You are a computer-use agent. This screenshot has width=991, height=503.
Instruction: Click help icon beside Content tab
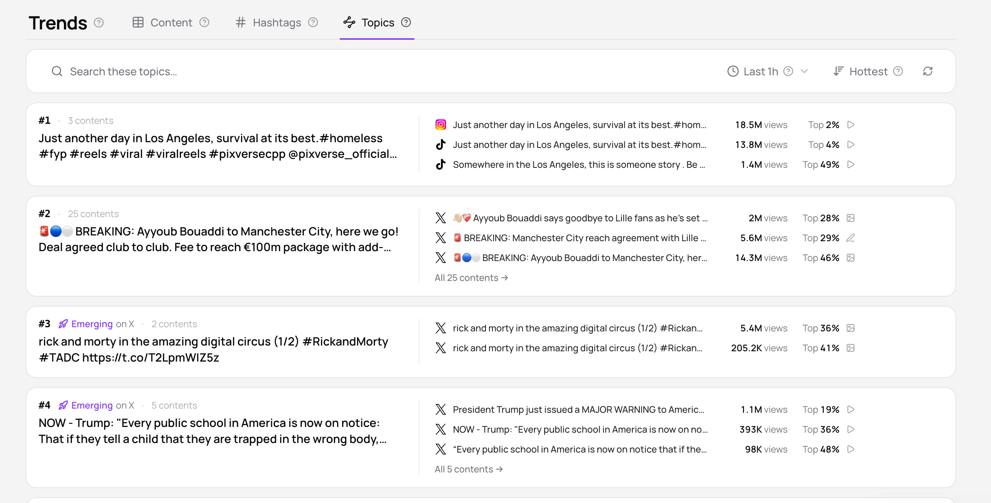click(x=204, y=23)
